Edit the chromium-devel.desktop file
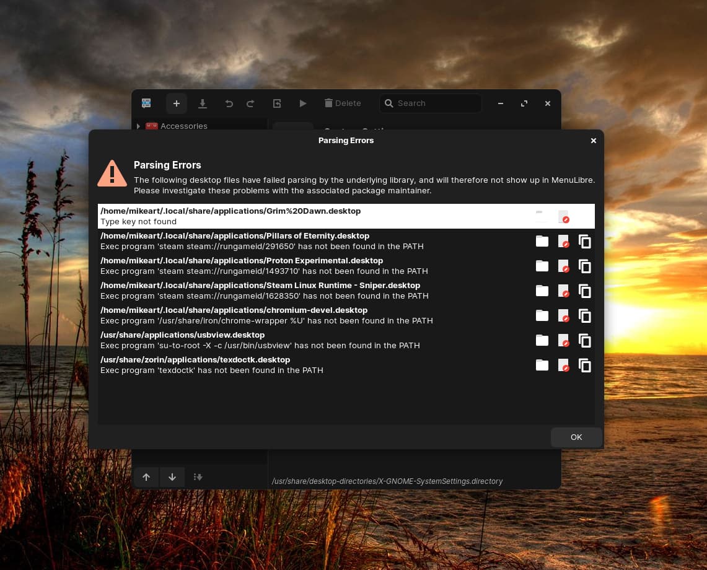 (563, 315)
